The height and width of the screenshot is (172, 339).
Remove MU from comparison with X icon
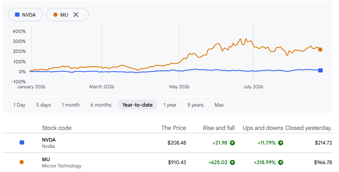point(76,15)
